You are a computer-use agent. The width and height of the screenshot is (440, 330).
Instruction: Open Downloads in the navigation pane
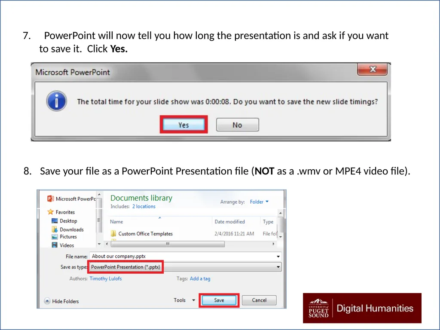72,229
